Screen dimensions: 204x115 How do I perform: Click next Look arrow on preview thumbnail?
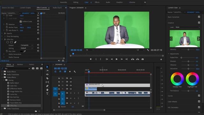coord(198,39)
